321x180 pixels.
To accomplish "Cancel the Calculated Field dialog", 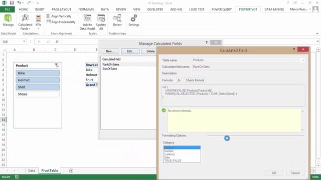I will [x=295, y=173].
